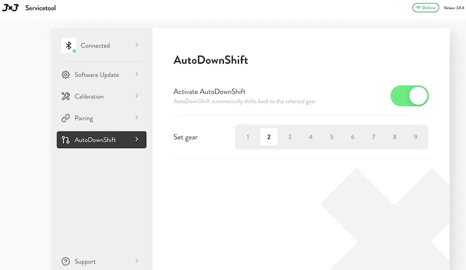Image resolution: width=466 pixels, height=270 pixels.
Task: Expand the Calibration chevron
Action: click(x=137, y=96)
